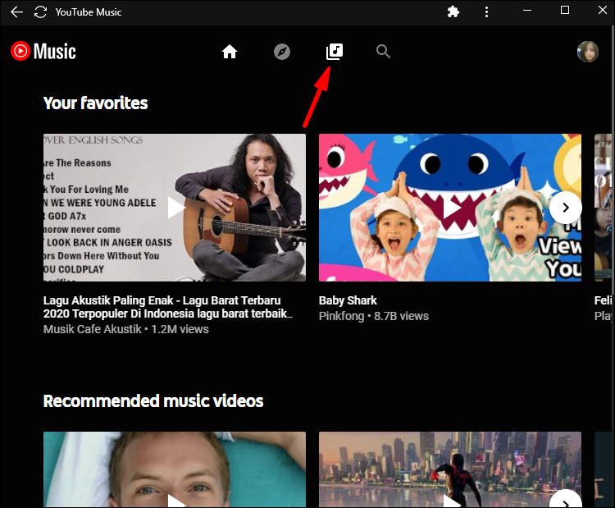Open the extensions puzzle icon
615x508 pixels.
point(453,11)
